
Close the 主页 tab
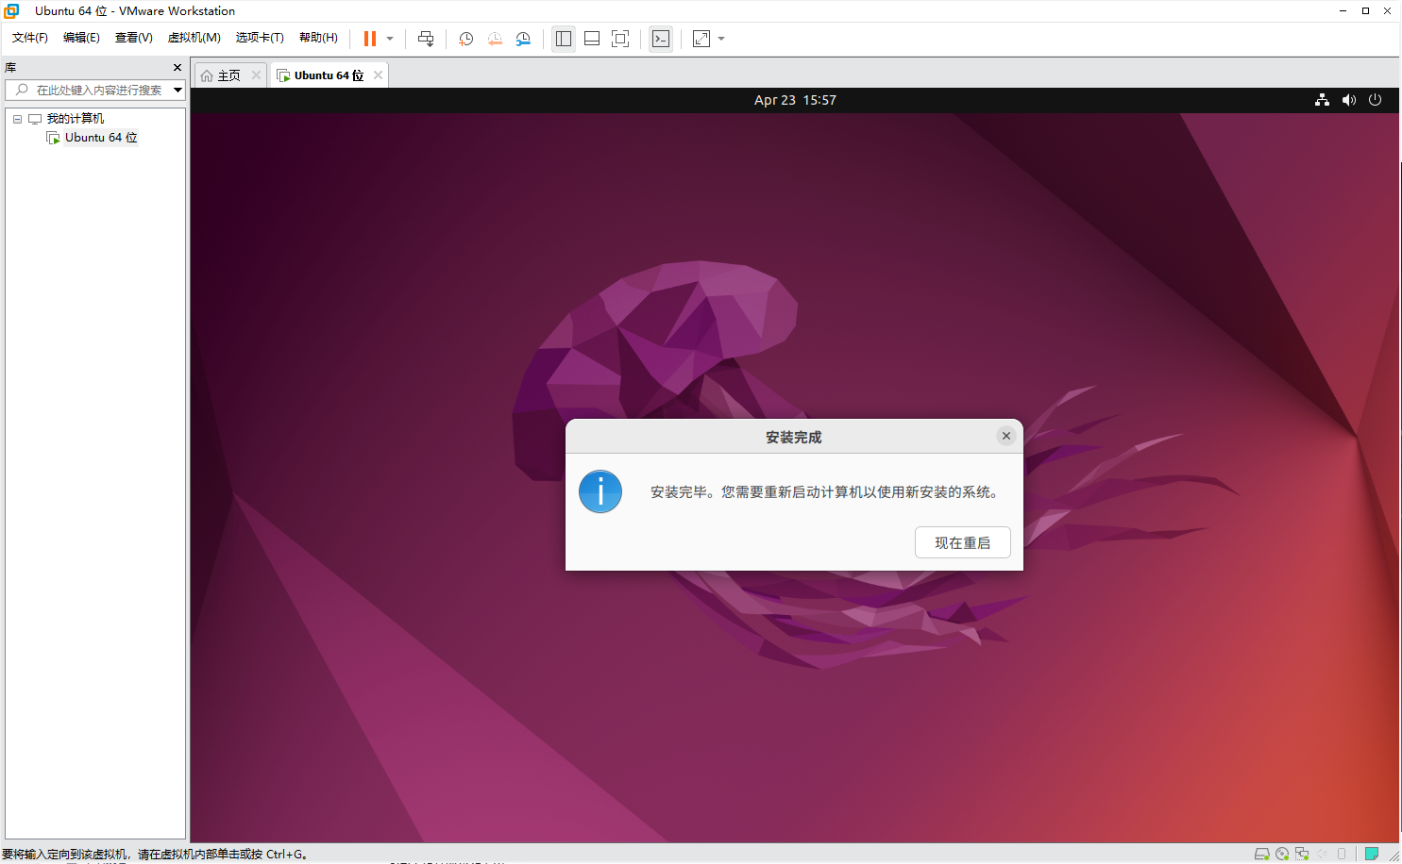tap(256, 75)
